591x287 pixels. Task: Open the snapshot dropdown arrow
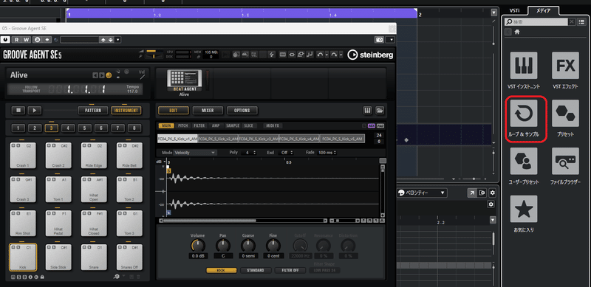click(391, 40)
